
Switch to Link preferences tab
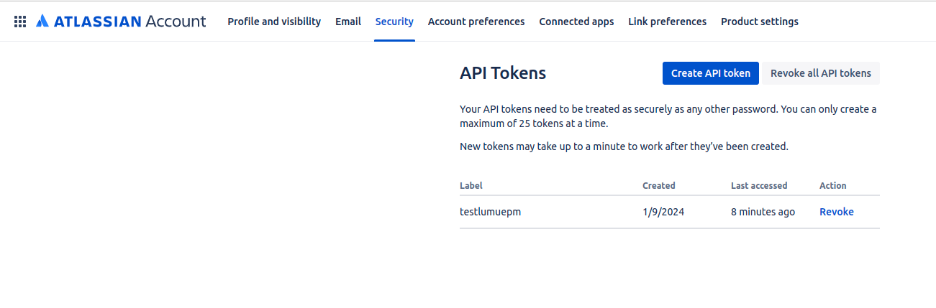667,22
